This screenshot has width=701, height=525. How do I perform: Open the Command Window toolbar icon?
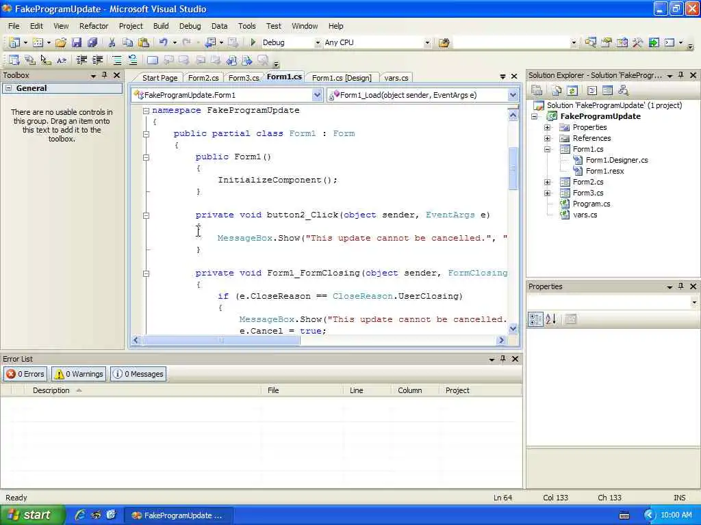pos(670,42)
